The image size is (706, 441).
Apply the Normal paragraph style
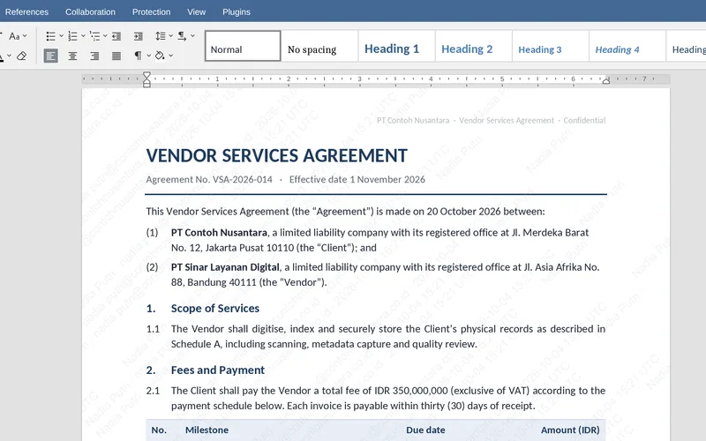[243, 46]
